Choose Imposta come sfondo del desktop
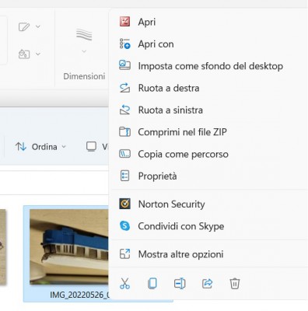Viewport: 308px width, 311px height. click(x=208, y=66)
